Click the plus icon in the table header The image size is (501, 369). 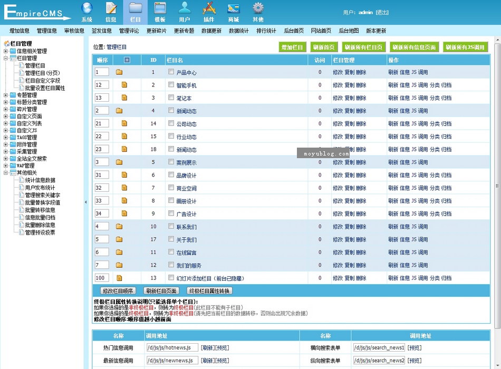pos(127,60)
